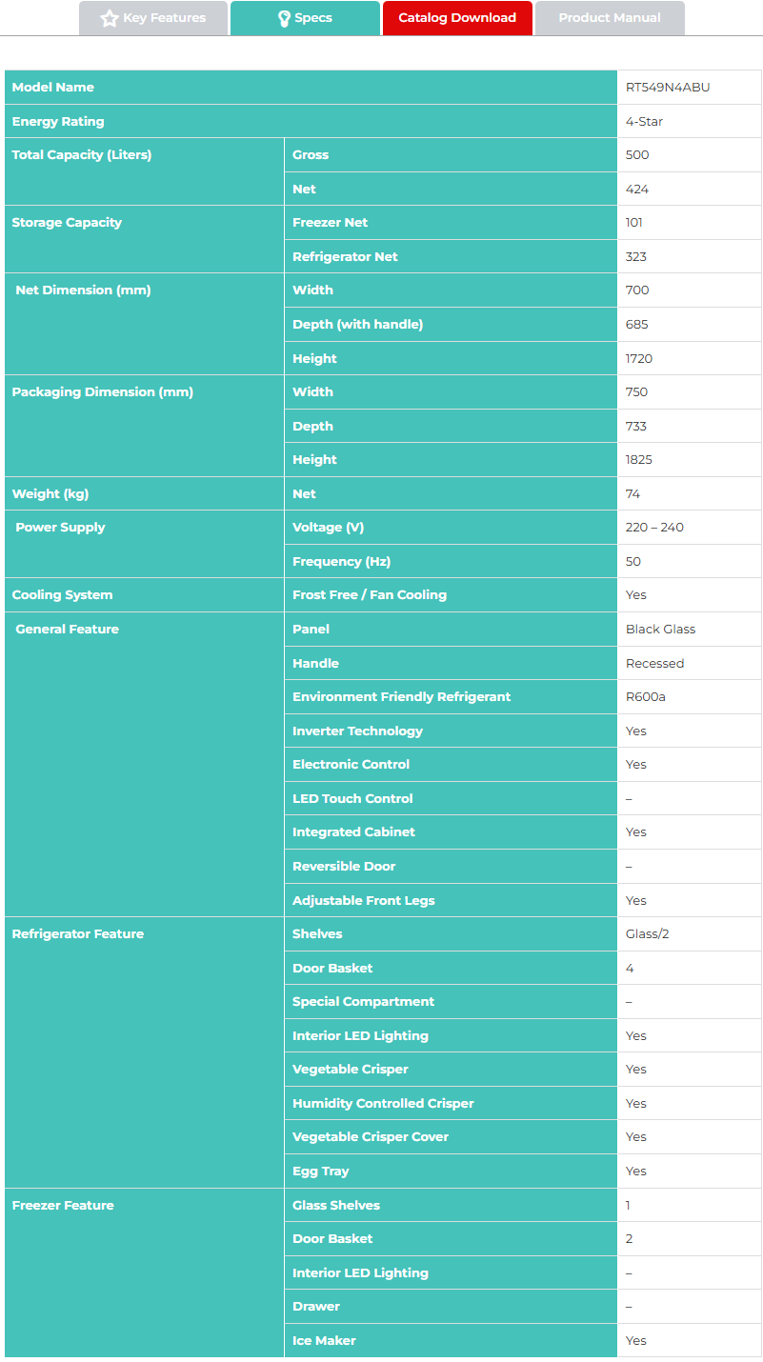Open the Product Manual tab

tap(610, 18)
